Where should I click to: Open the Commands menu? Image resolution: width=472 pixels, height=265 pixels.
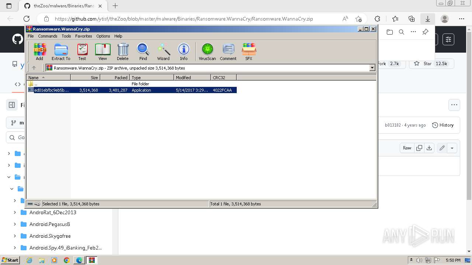tap(48, 36)
